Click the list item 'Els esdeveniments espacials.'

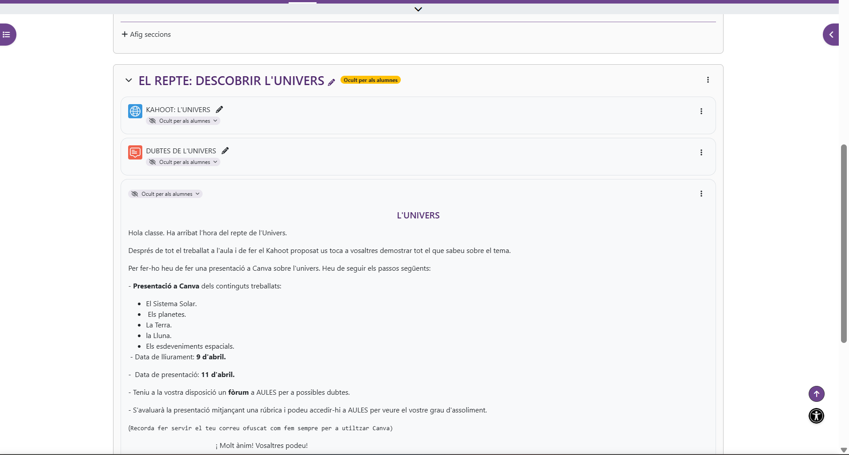[x=190, y=346]
